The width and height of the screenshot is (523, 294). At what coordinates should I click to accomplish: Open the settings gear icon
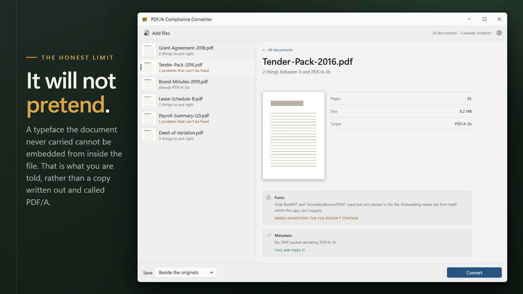pos(499,33)
